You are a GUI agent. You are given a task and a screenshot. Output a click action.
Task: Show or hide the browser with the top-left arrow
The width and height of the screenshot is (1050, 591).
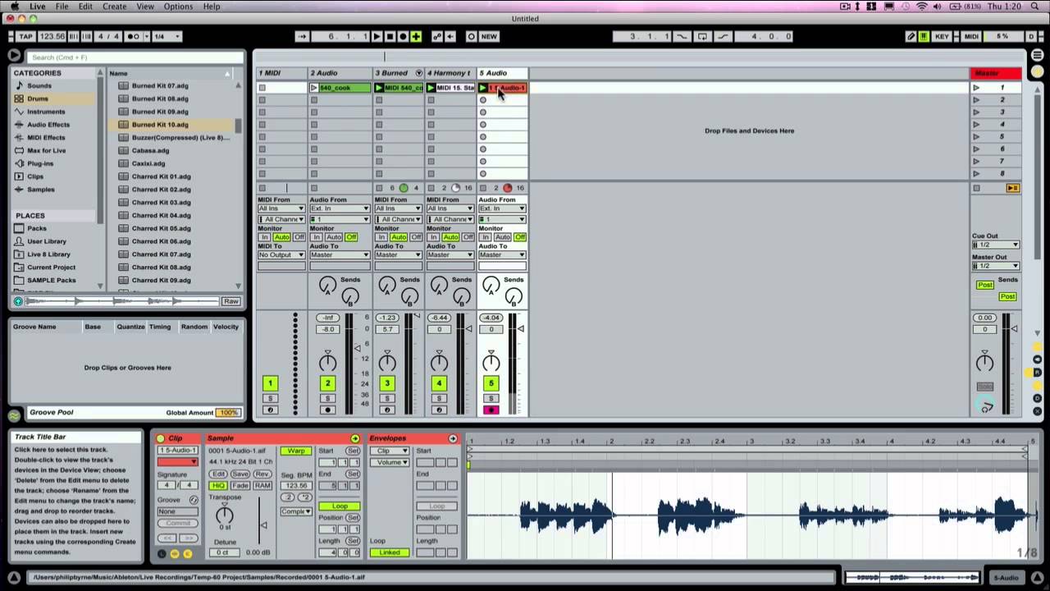coord(14,55)
